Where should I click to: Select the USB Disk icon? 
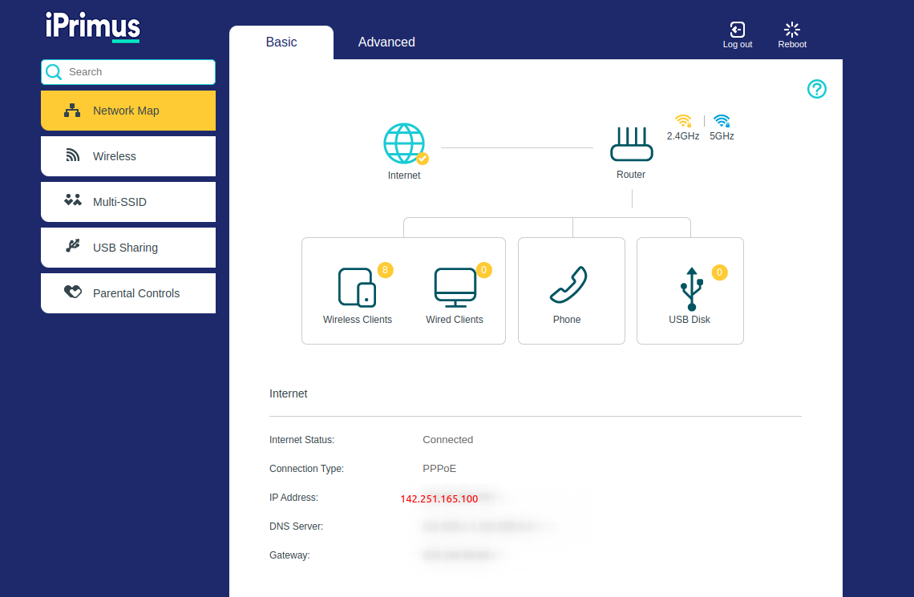click(691, 288)
